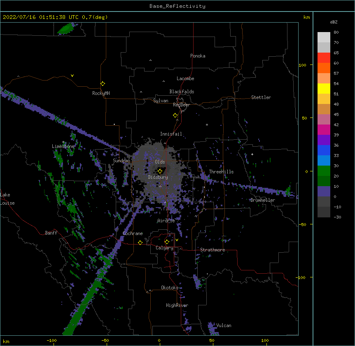Click the Limestone label

[x=63, y=146]
